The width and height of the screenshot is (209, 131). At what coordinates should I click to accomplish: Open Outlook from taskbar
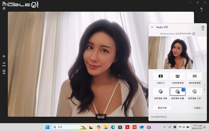click(x=142, y=127)
